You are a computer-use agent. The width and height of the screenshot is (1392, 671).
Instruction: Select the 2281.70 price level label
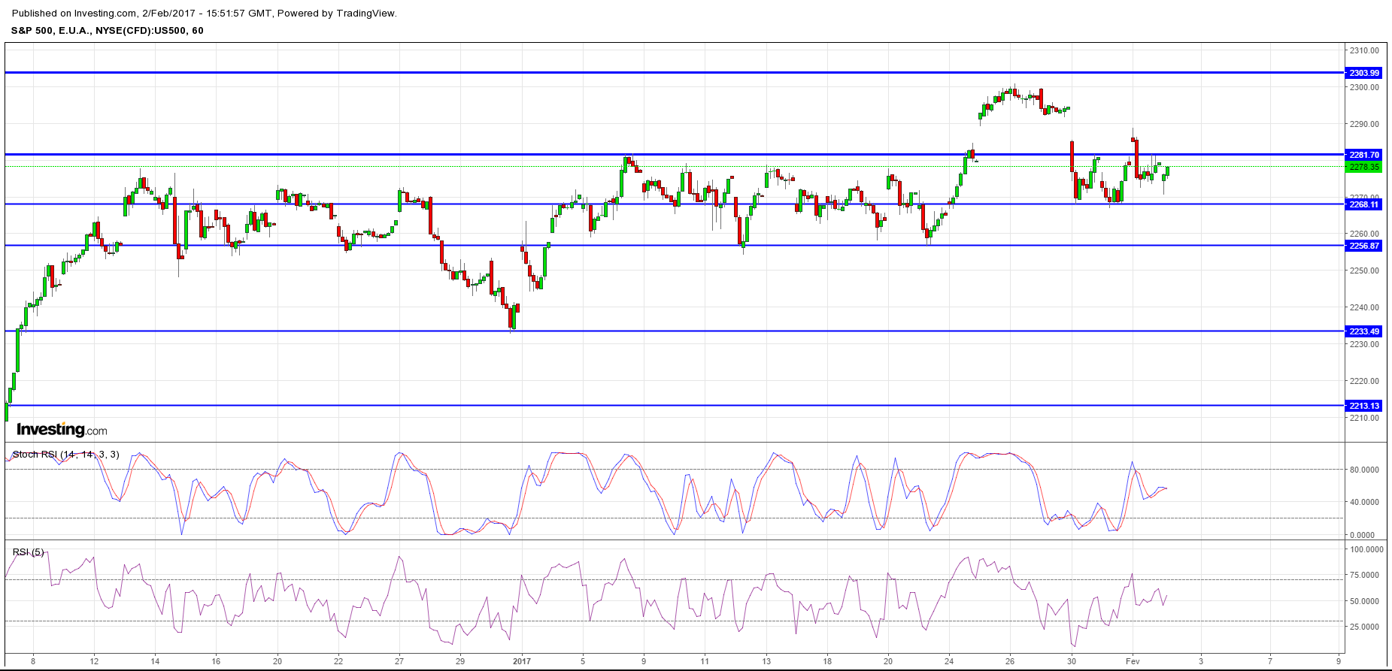1363,155
